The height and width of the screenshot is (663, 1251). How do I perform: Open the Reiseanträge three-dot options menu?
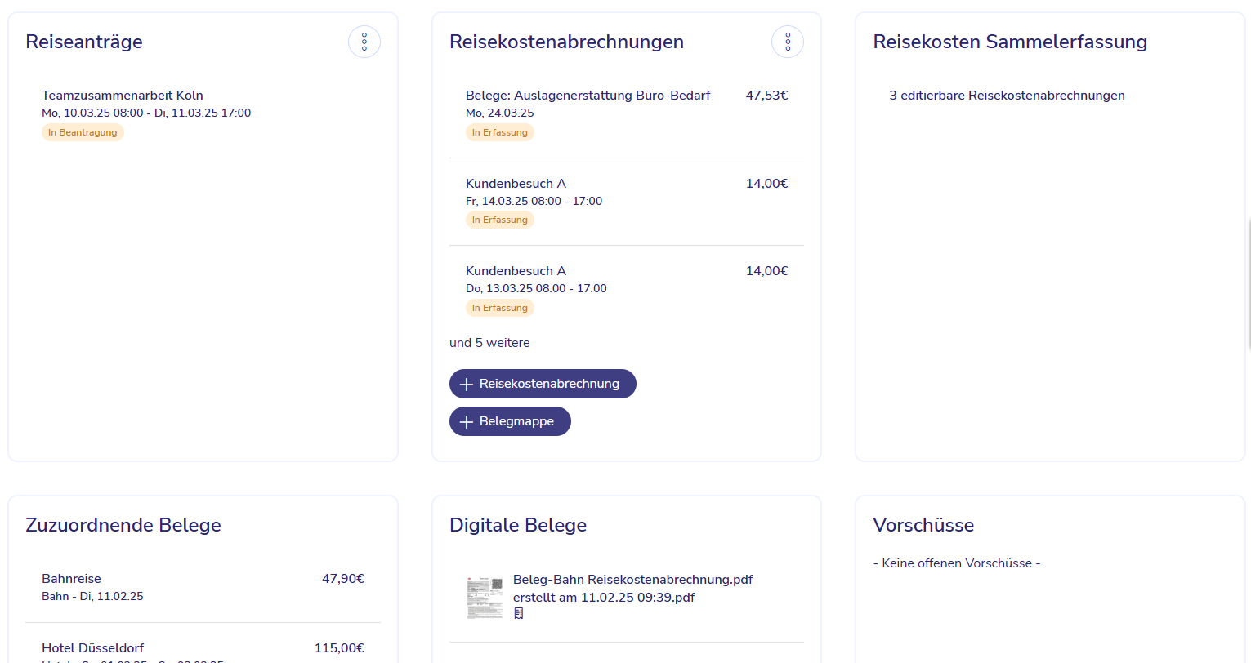pyautogui.click(x=364, y=42)
